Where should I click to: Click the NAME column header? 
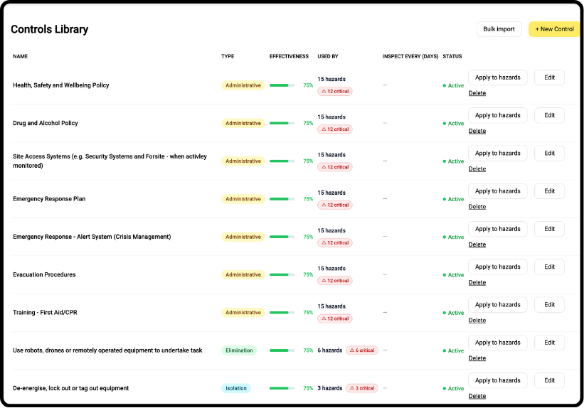click(x=20, y=56)
